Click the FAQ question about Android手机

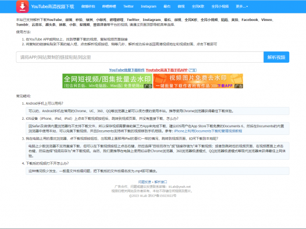tap(44, 103)
